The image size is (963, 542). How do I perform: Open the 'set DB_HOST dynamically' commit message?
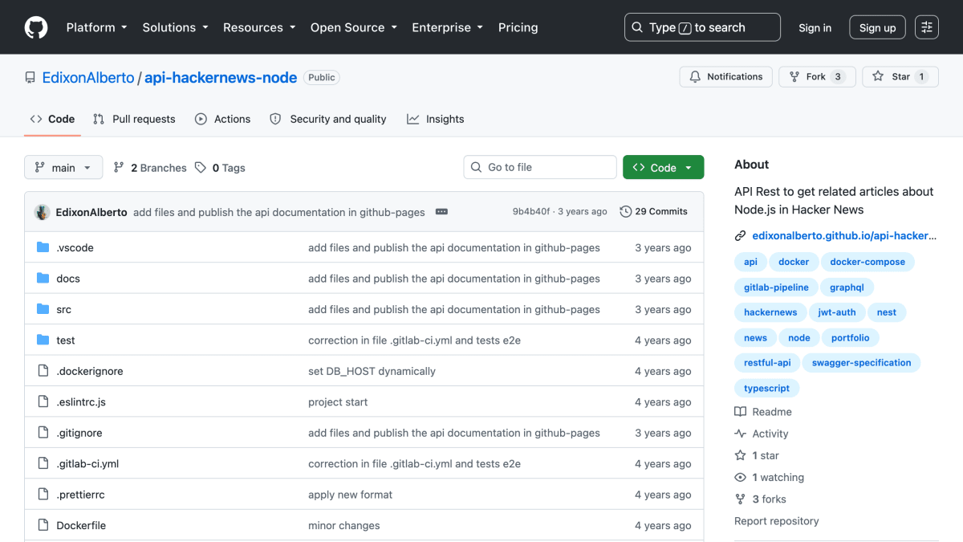(x=372, y=372)
